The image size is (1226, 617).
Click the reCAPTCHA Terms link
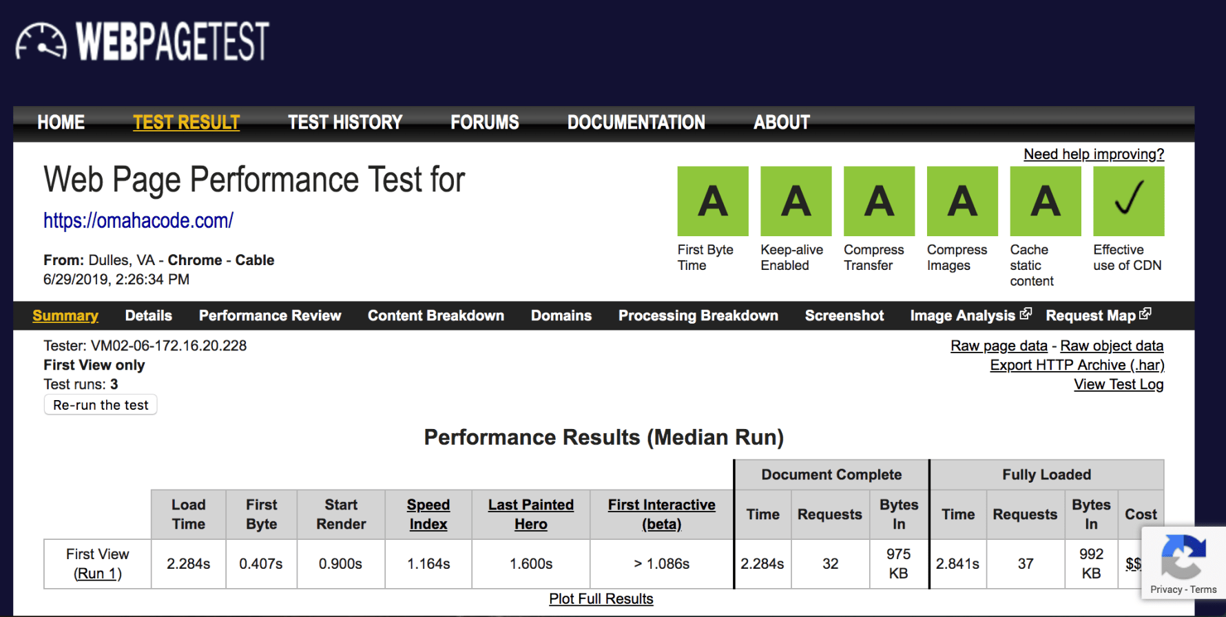(x=1203, y=589)
